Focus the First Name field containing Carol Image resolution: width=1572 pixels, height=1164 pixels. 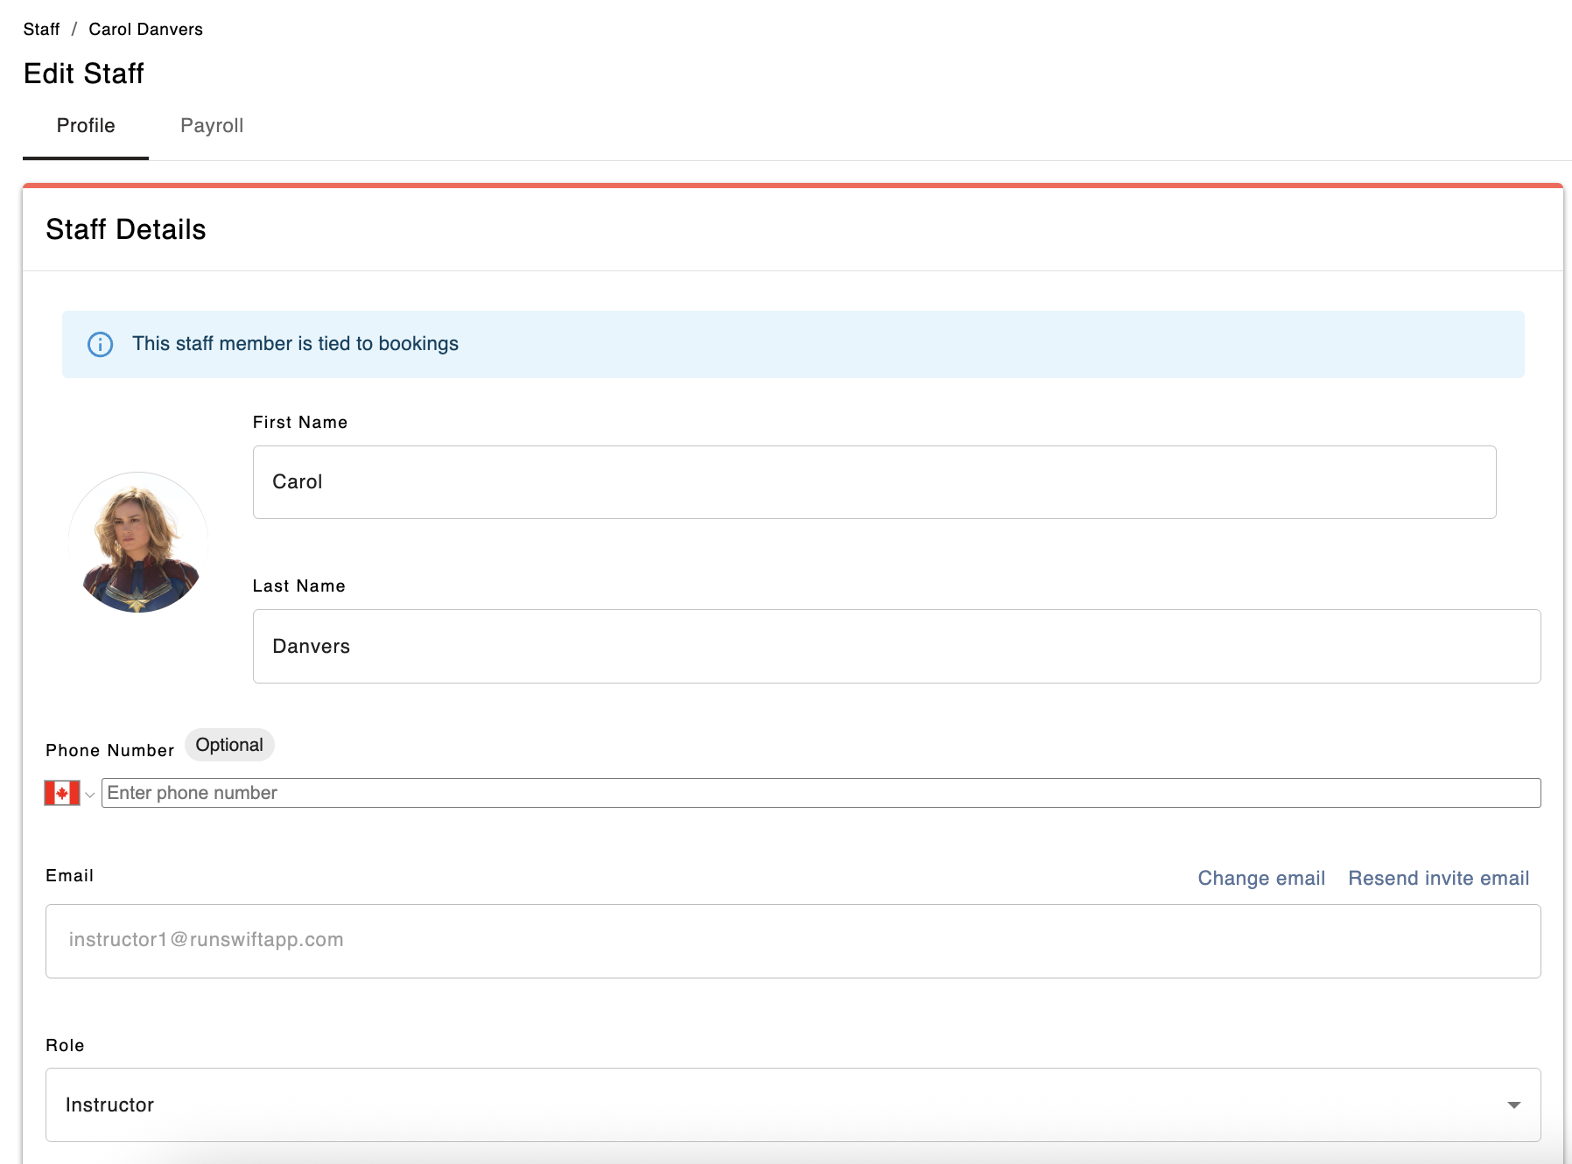click(x=874, y=482)
